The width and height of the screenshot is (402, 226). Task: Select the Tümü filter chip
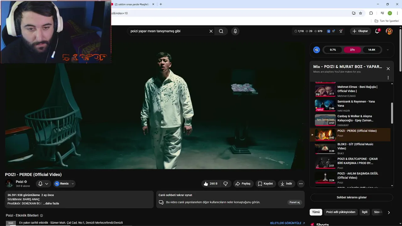tap(316, 212)
